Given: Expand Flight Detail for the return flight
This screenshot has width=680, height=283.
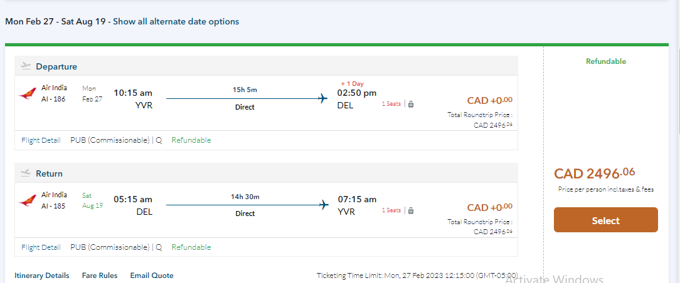Looking at the screenshot, I should (x=41, y=247).
